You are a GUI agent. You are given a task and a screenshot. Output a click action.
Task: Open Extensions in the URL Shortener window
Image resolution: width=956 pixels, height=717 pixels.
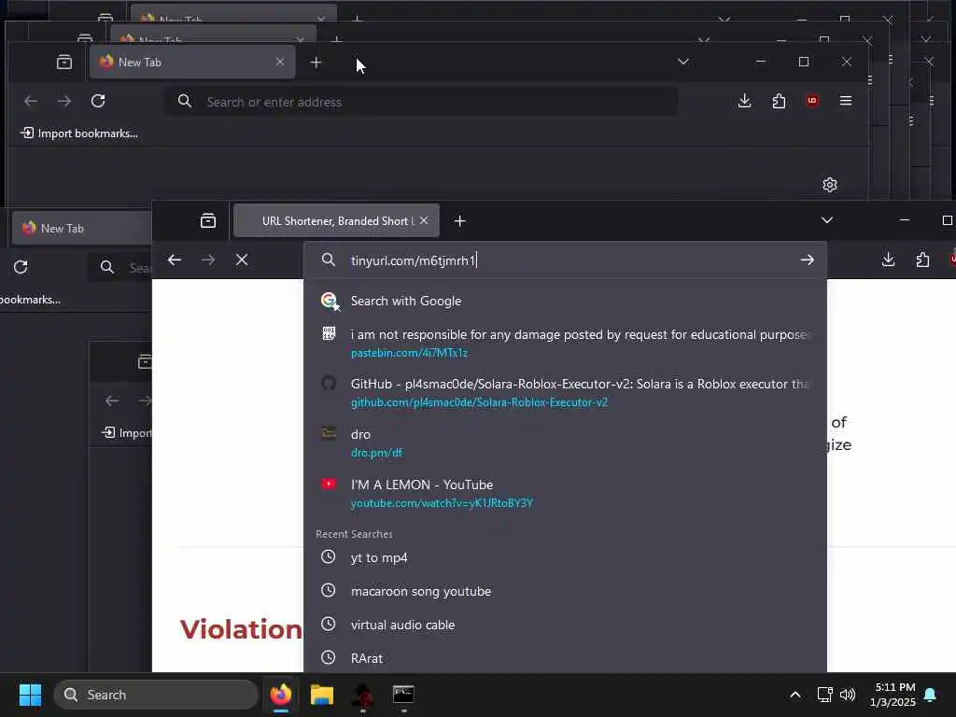pyautogui.click(x=922, y=260)
